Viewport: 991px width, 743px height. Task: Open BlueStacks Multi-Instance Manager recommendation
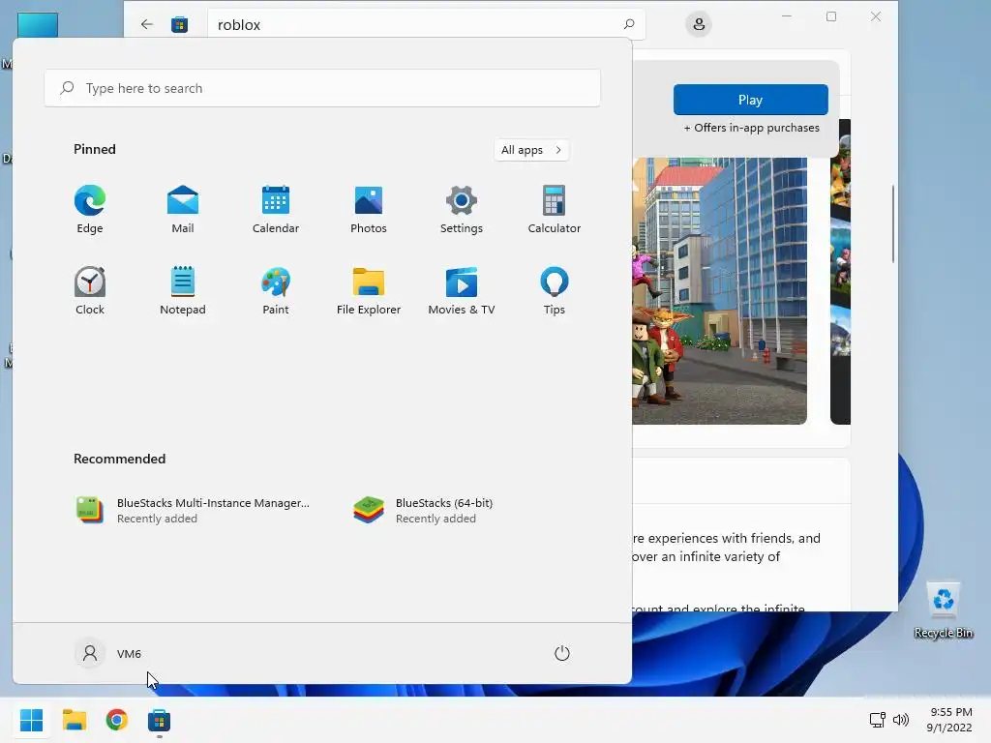193,511
